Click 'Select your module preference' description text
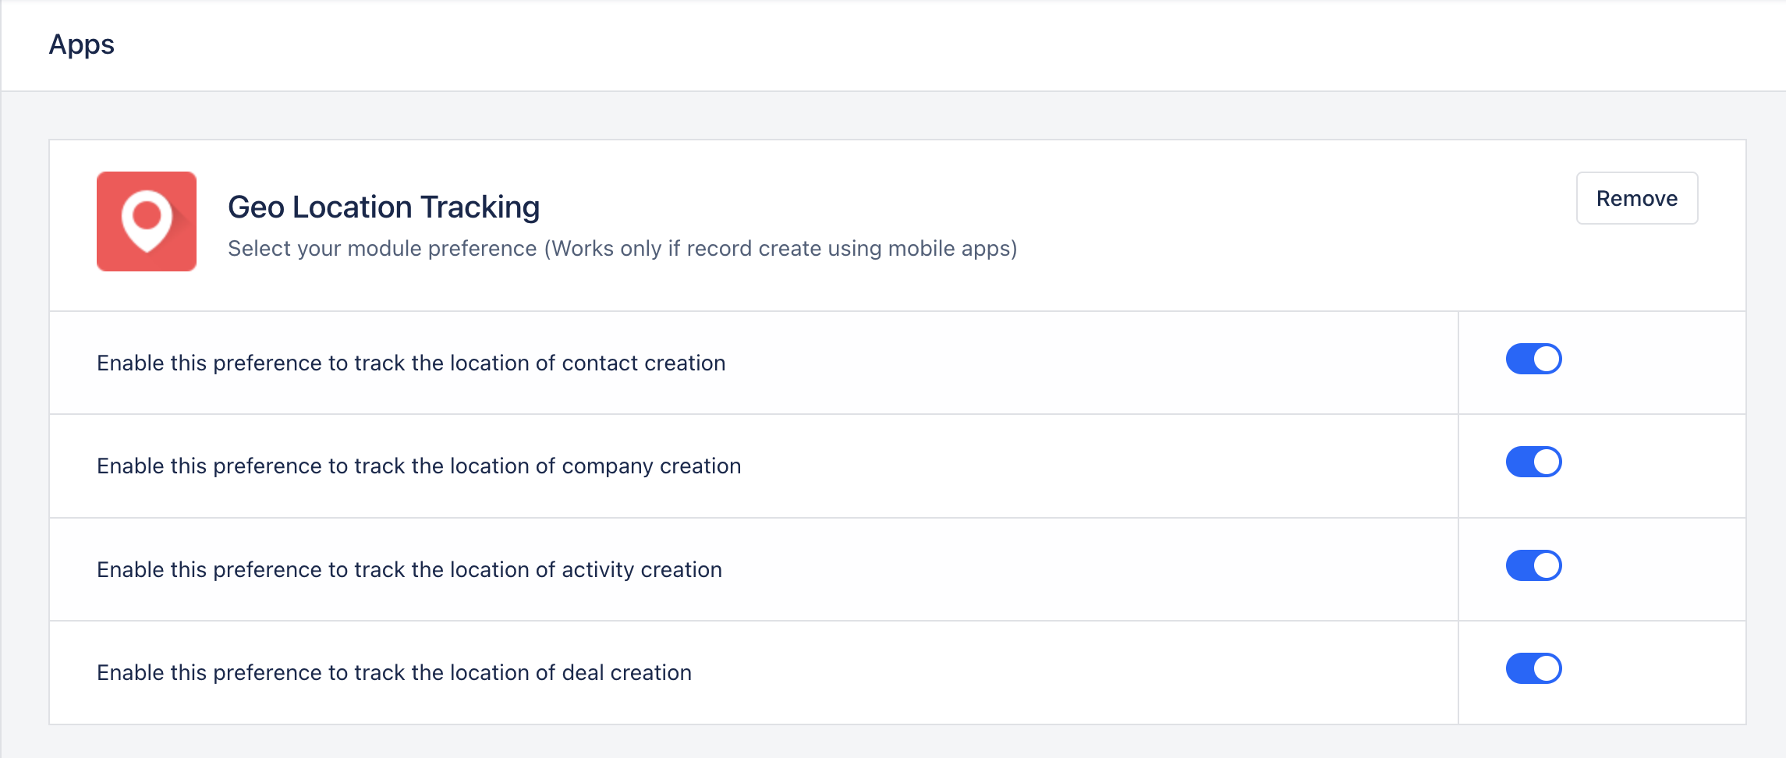 click(622, 249)
